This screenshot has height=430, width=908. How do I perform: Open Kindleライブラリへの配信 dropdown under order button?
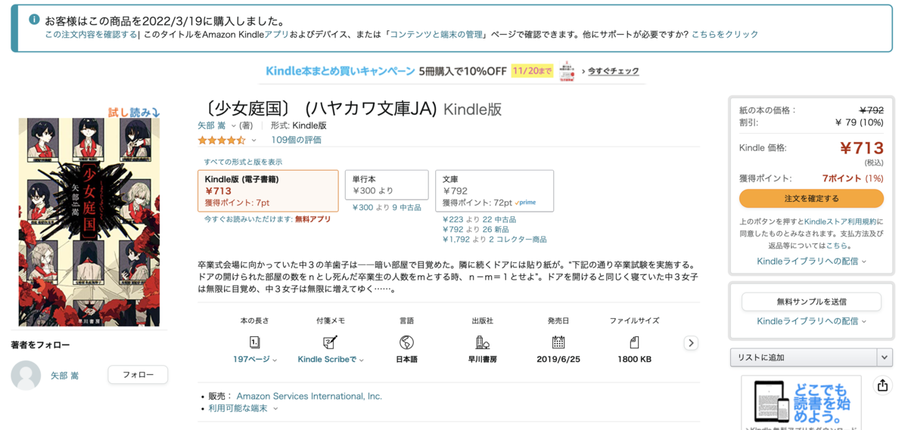[811, 261]
